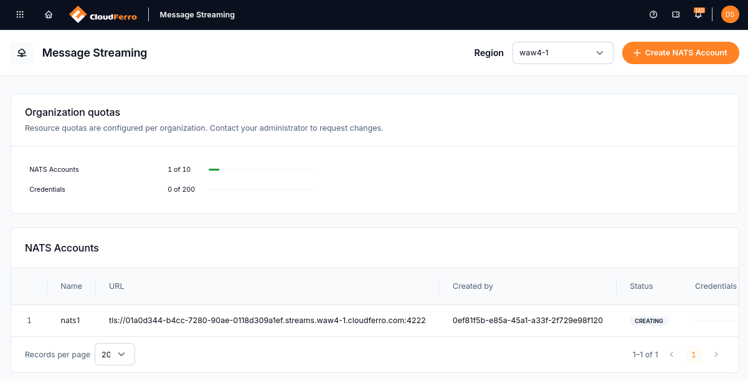Go to the previous page arrow
The image size is (748, 381).
tap(671, 355)
